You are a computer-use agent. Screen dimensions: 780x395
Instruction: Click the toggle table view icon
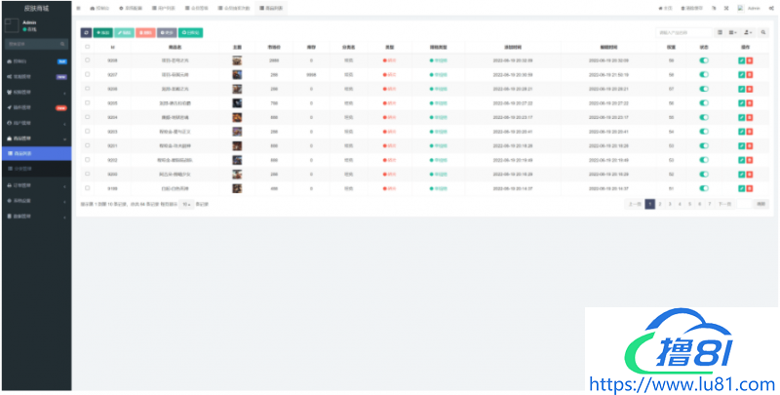[x=721, y=32]
